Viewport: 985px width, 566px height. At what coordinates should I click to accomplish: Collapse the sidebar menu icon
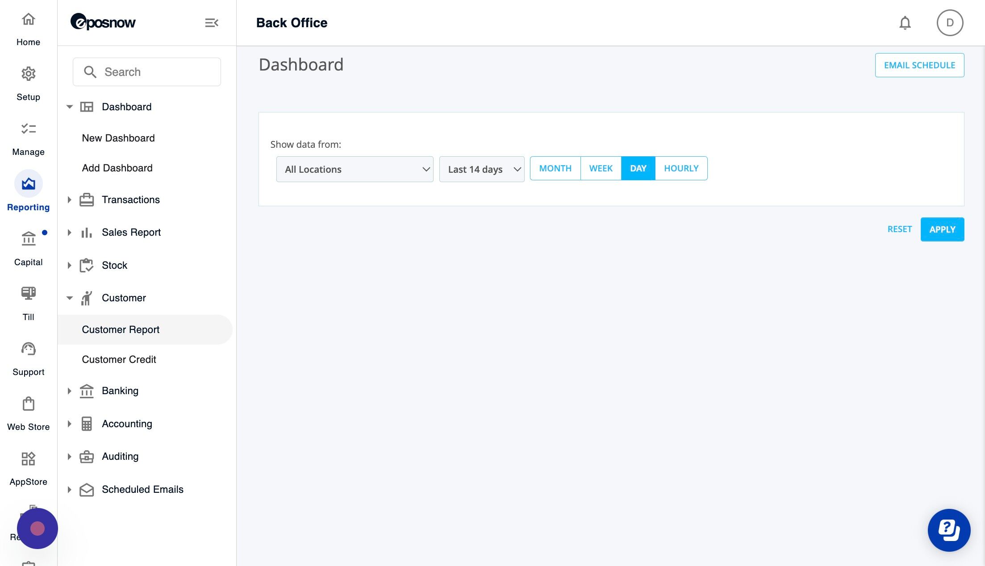coord(211,23)
